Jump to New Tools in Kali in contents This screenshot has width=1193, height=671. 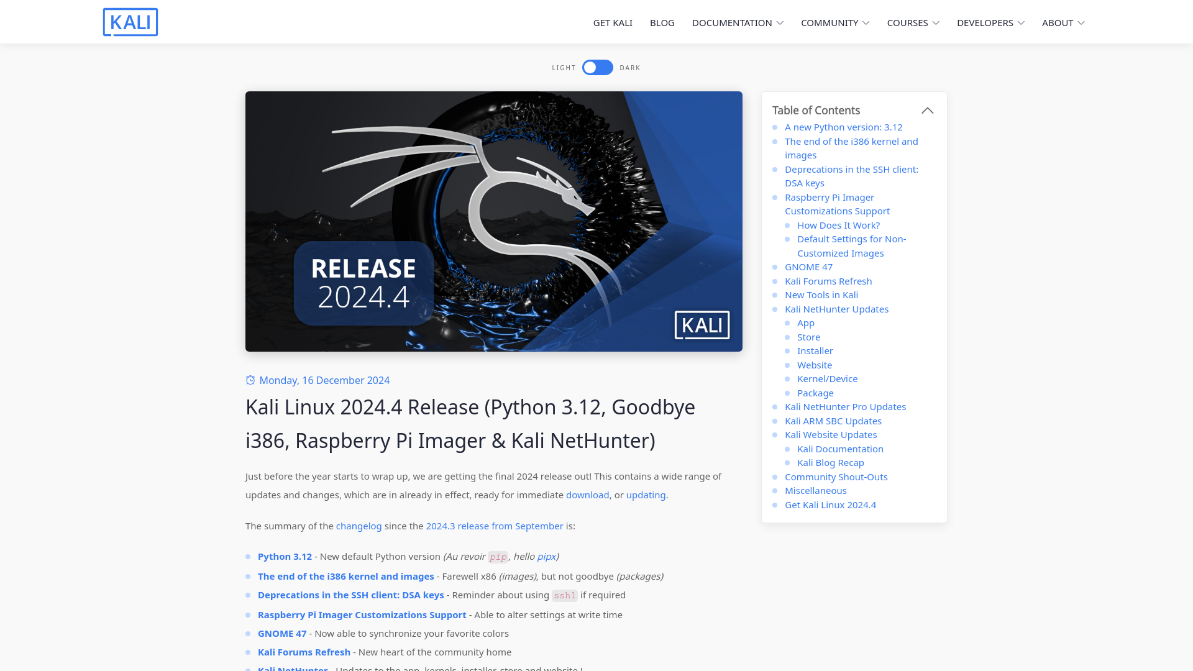coord(821,295)
